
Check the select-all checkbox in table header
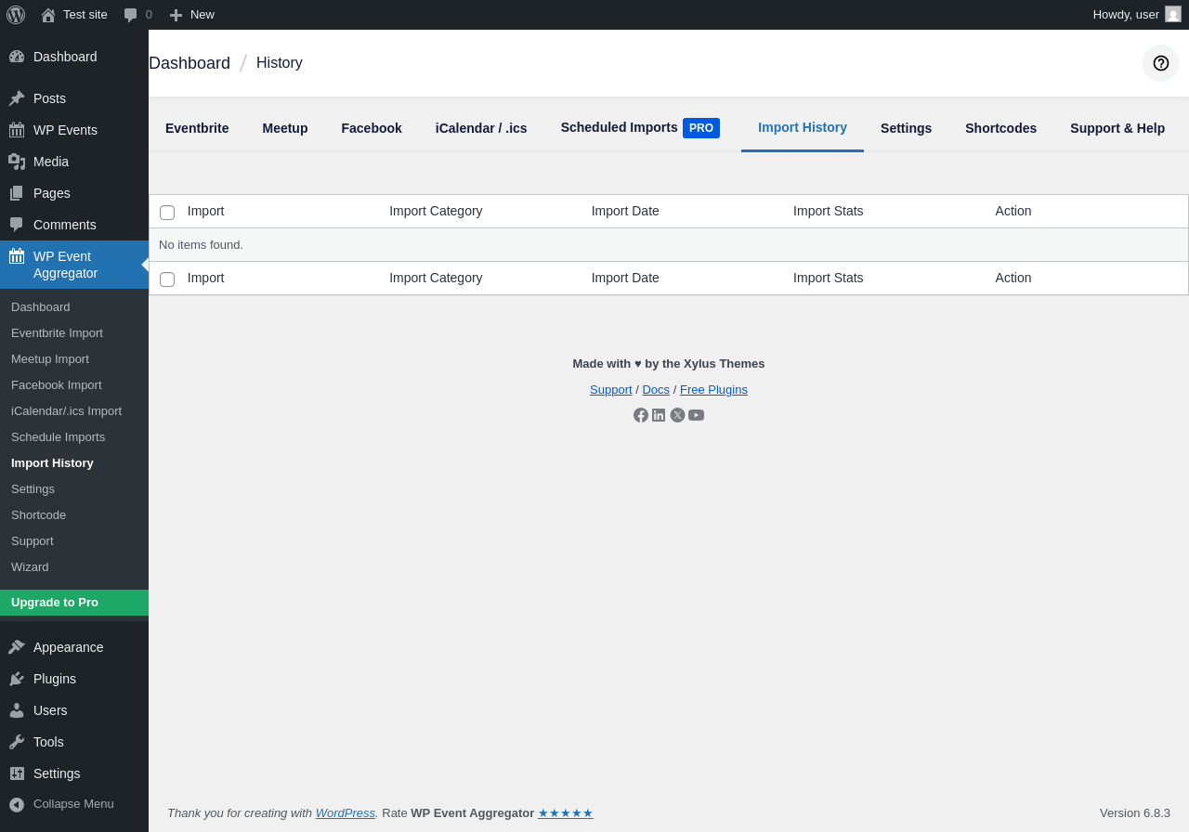pos(167,213)
